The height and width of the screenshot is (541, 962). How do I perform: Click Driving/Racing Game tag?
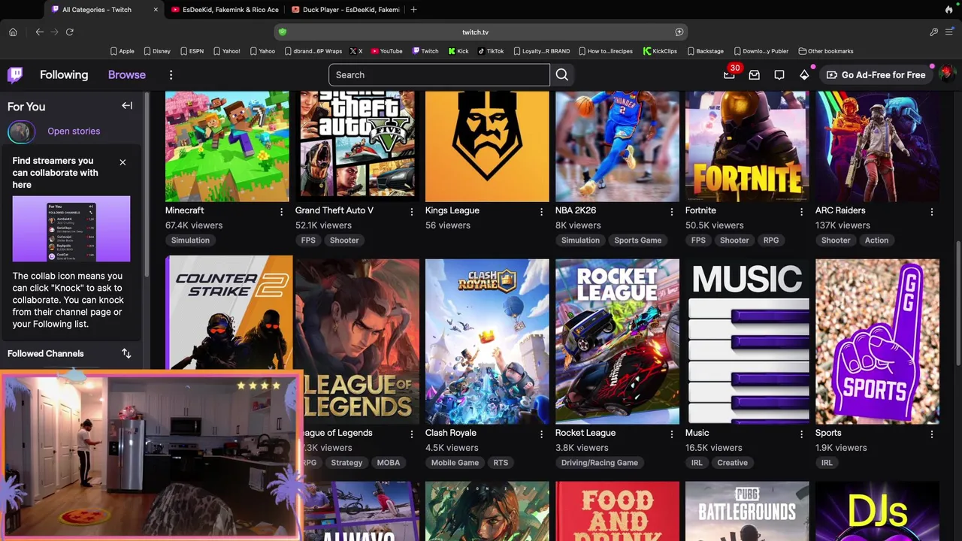click(x=599, y=463)
